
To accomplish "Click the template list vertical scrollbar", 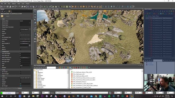I will (142, 79).
